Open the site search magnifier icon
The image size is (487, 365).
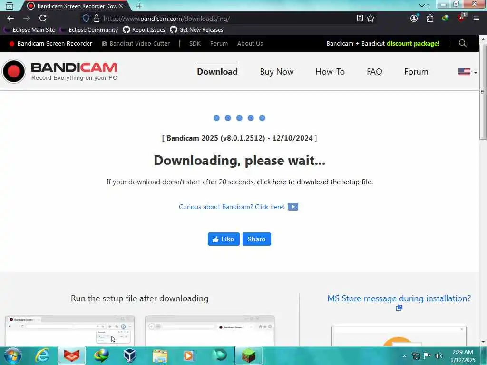pos(462,43)
